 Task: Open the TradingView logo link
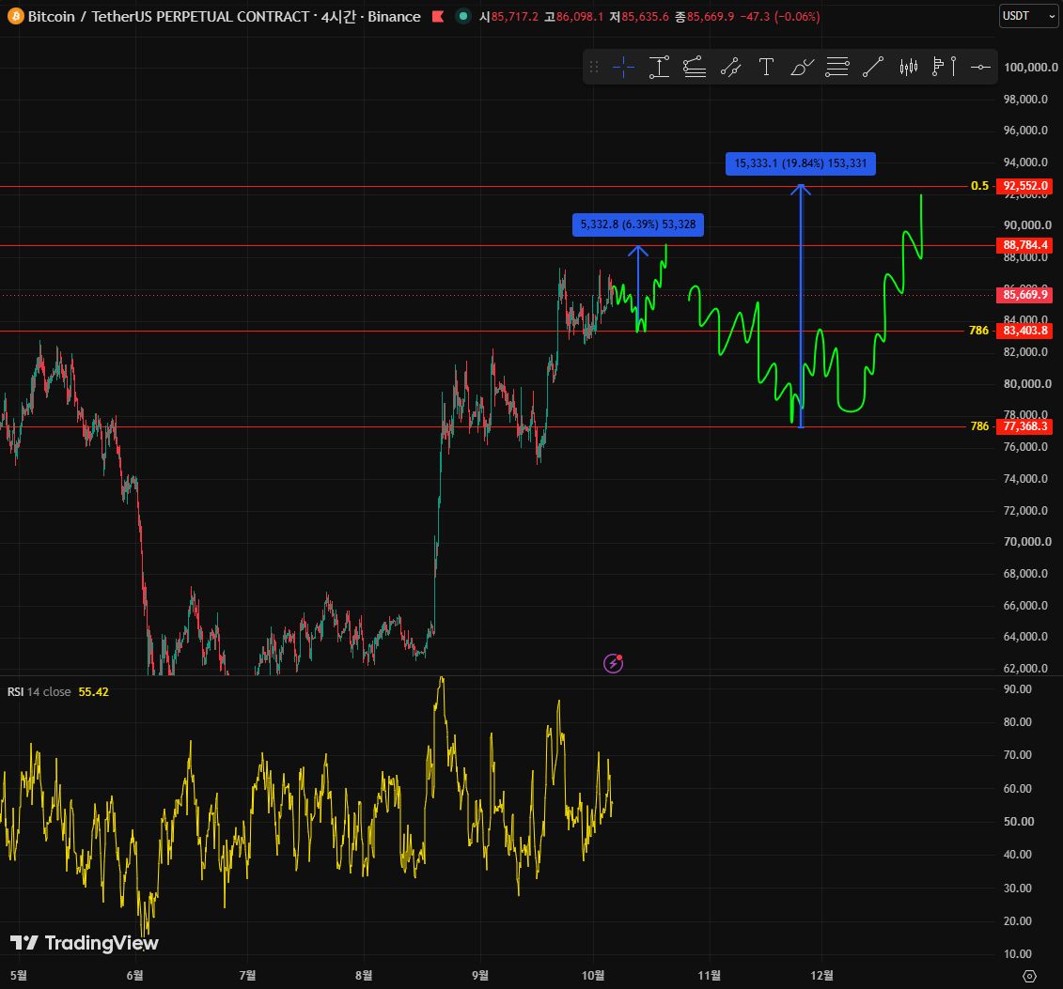coord(84,942)
